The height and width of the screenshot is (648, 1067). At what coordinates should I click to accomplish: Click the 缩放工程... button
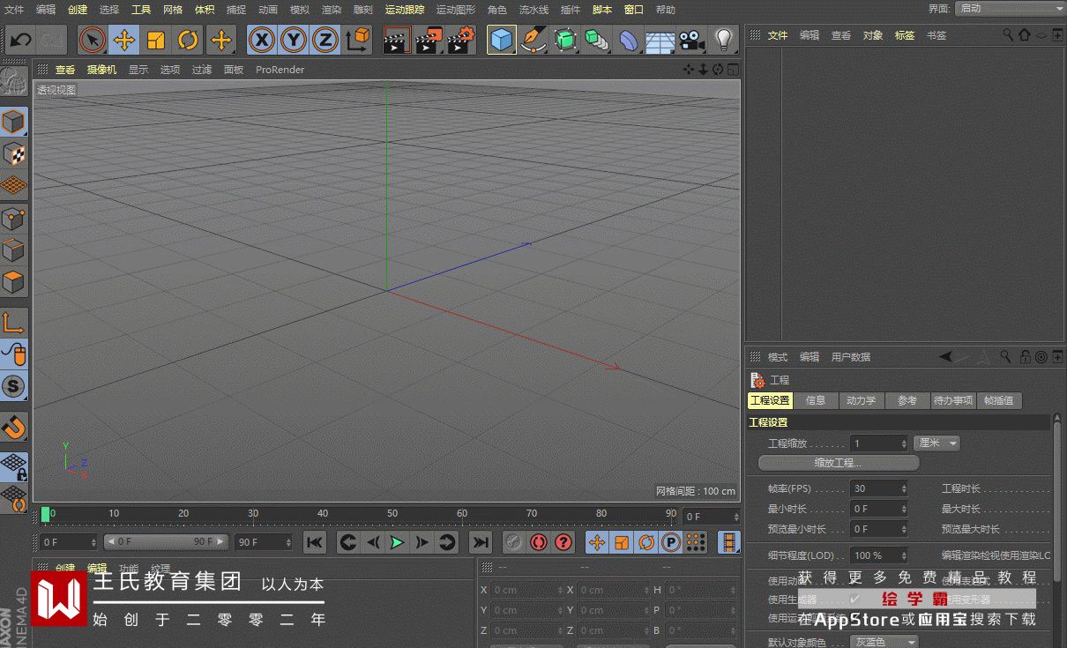838,463
